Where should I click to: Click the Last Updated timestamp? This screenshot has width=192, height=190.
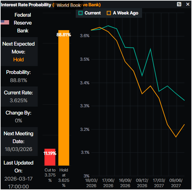[x=19, y=182]
